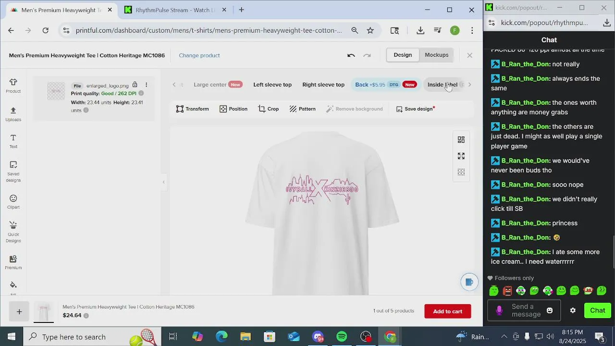Screen dimensions: 615x346
Task: Switch to the Design view
Action: 403,55
